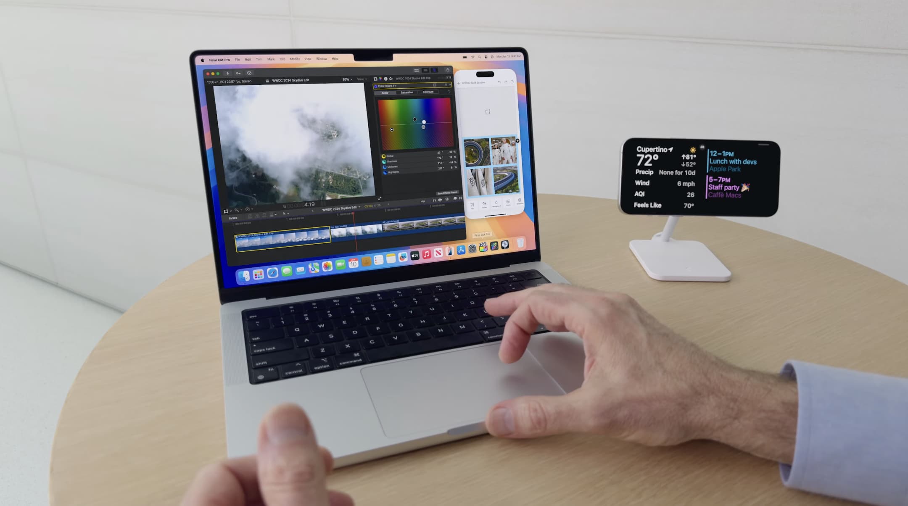
Task: Select the color wheel gradient swatch
Action: pyautogui.click(x=414, y=119)
